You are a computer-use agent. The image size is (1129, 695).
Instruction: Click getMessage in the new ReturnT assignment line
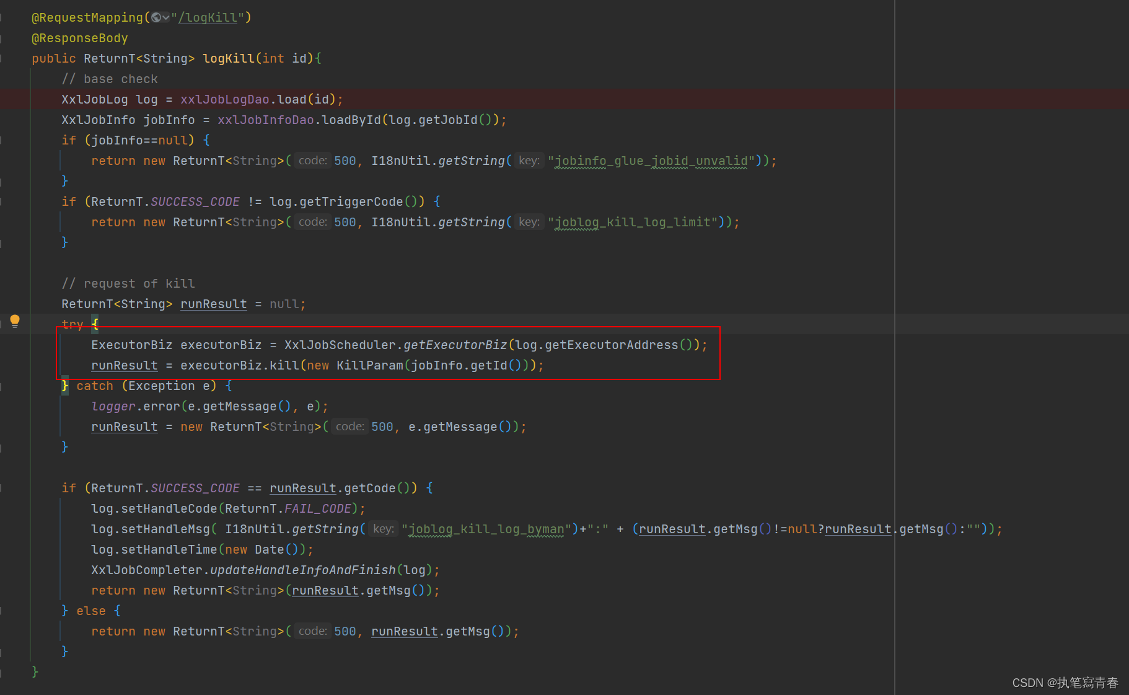[460, 427]
